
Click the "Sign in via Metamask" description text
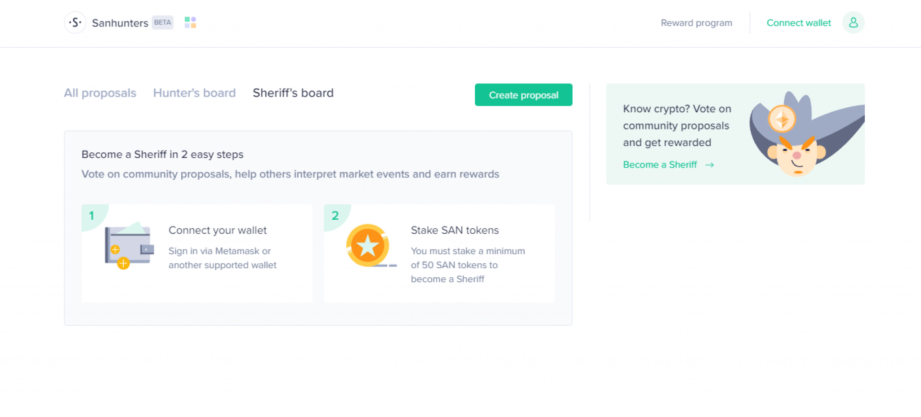tap(223, 258)
